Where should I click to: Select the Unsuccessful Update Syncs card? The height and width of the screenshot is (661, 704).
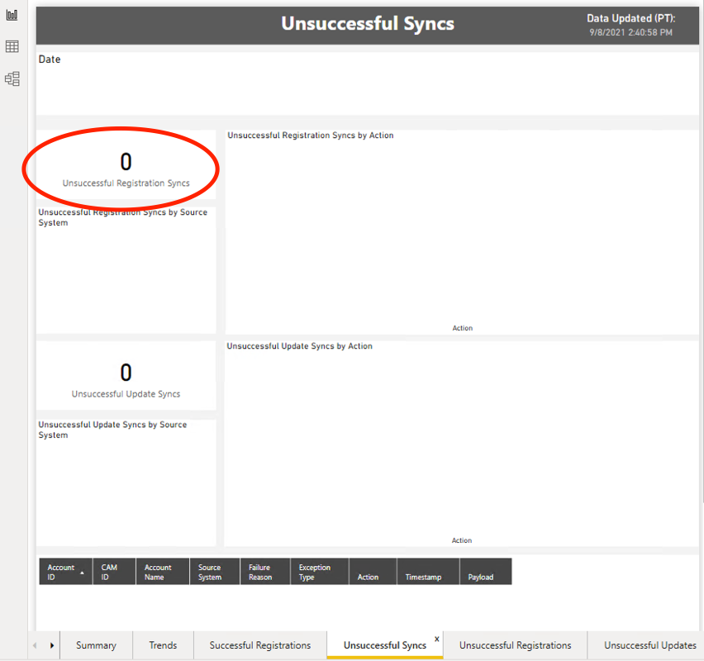(126, 375)
